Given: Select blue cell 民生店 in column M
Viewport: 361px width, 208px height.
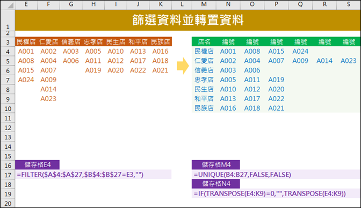Looking at the screenshot, I should coord(204,89).
